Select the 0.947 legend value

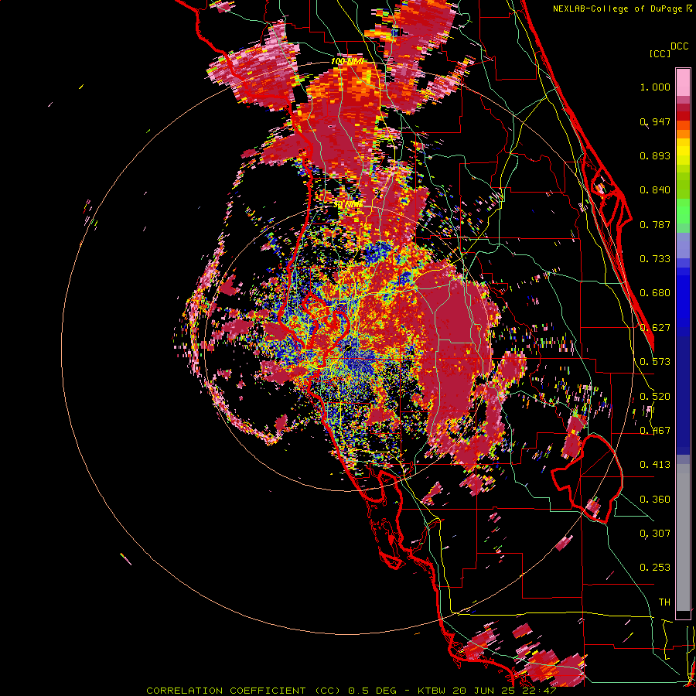click(x=655, y=121)
